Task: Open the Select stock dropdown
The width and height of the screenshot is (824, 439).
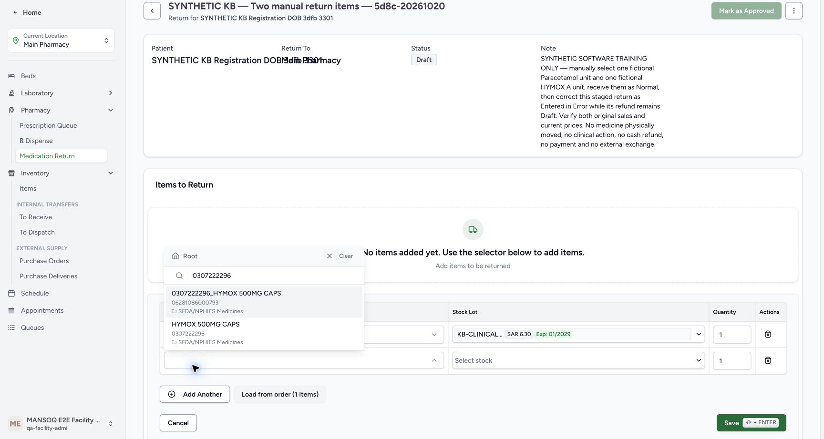Action: pos(578,360)
